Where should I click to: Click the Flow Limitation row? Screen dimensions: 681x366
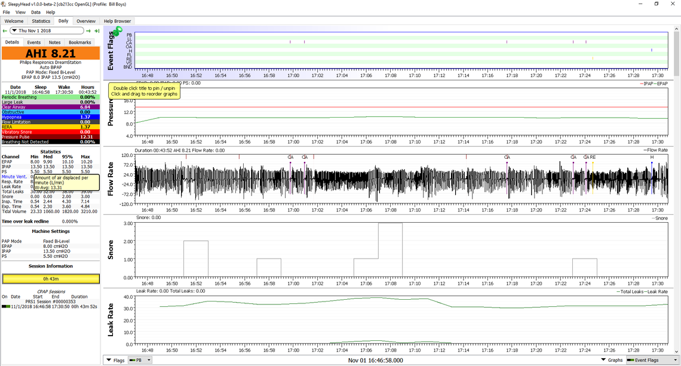click(50, 122)
